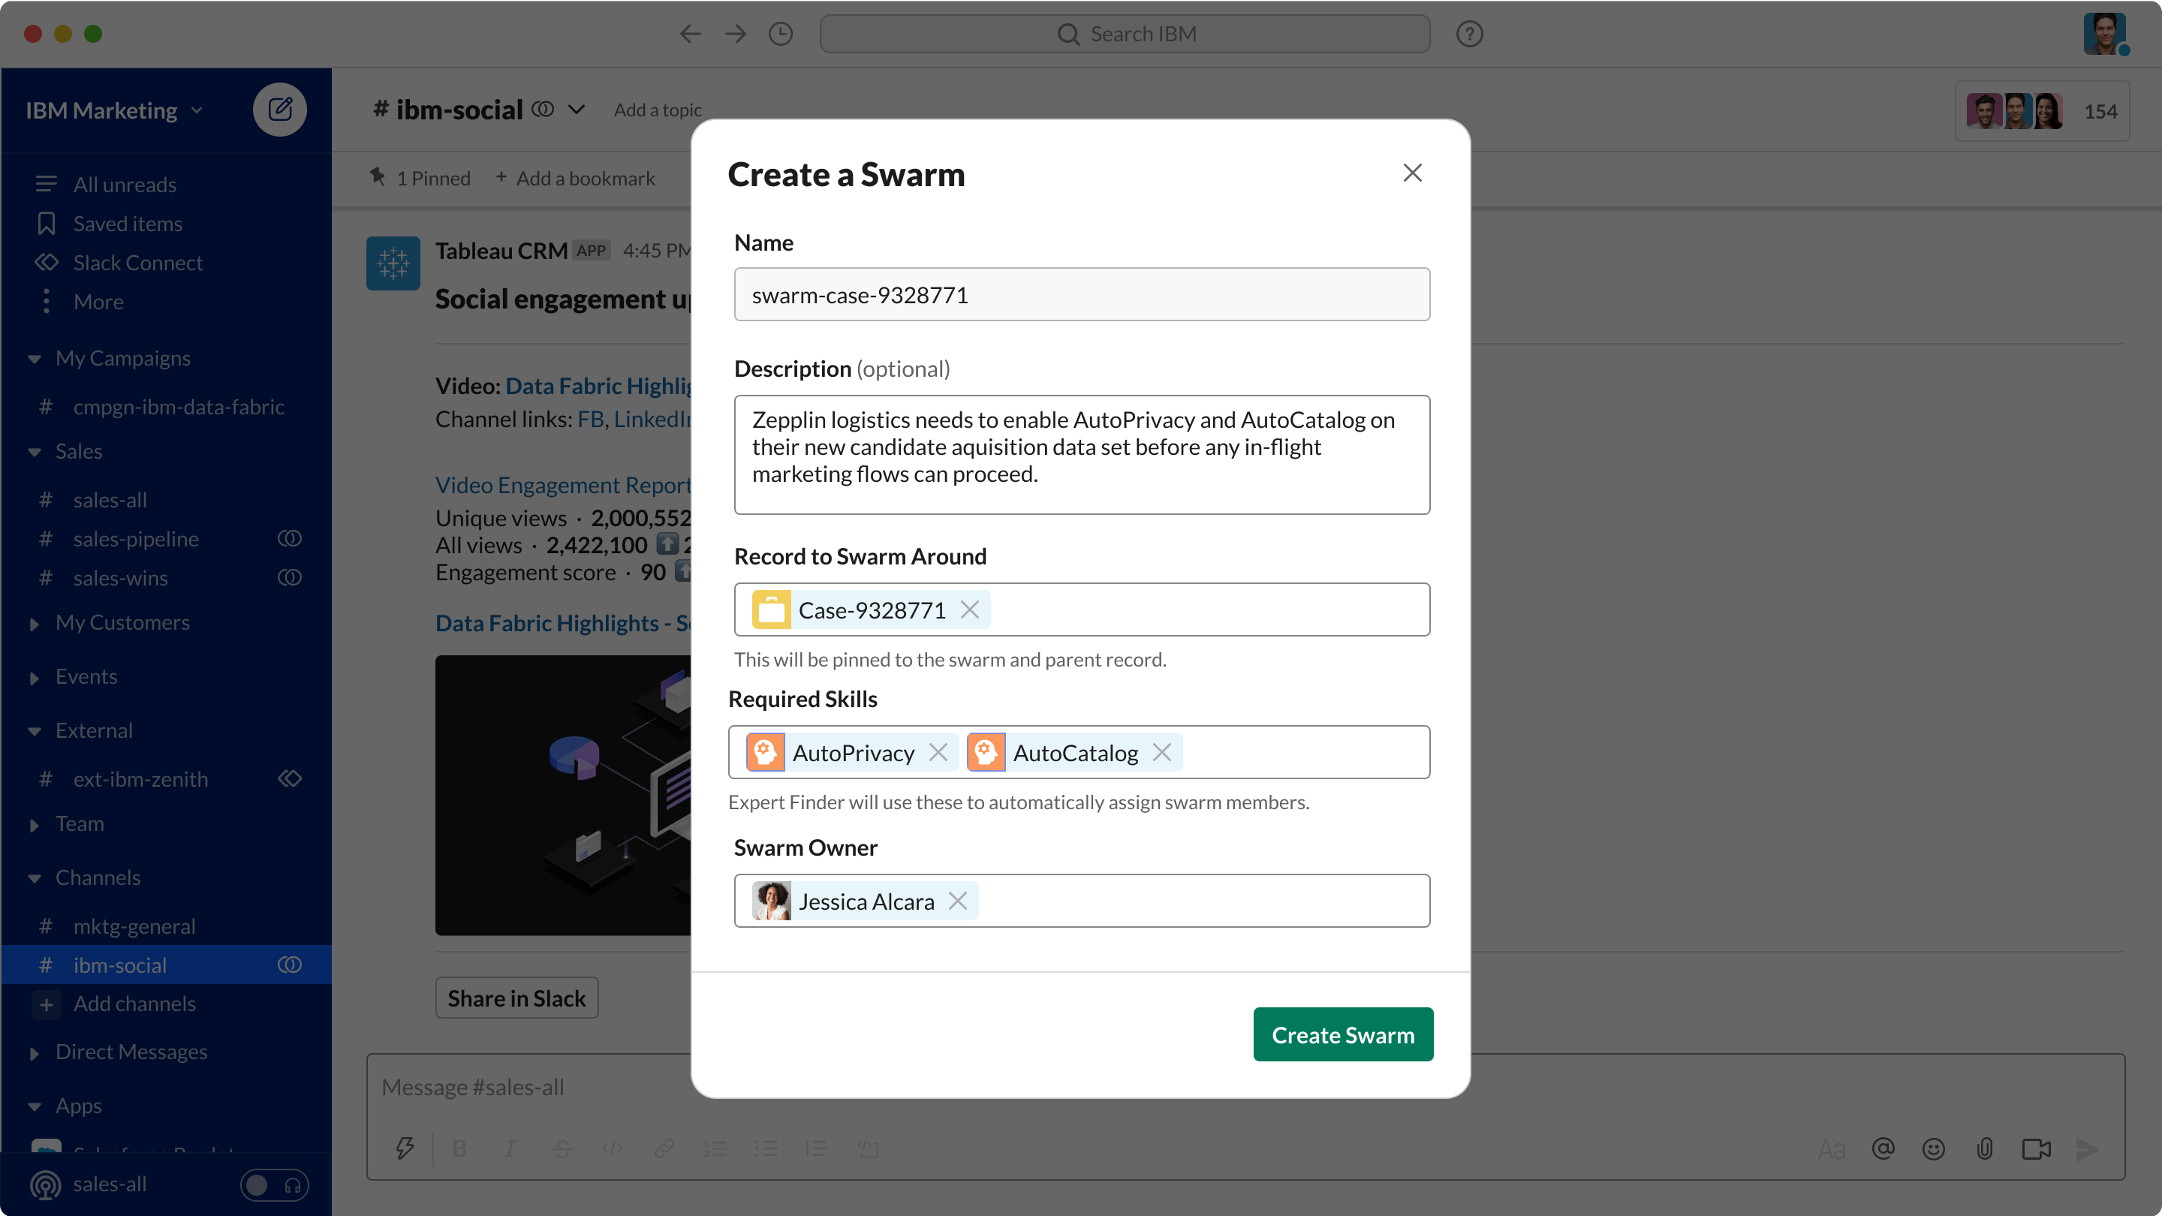This screenshot has width=2162, height=1216.
Task: Toggle the huddle headphones switch
Action: (x=275, y=1184)
